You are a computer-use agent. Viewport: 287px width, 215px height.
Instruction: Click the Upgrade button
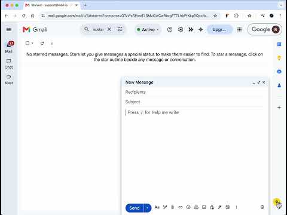pos(219,30)
